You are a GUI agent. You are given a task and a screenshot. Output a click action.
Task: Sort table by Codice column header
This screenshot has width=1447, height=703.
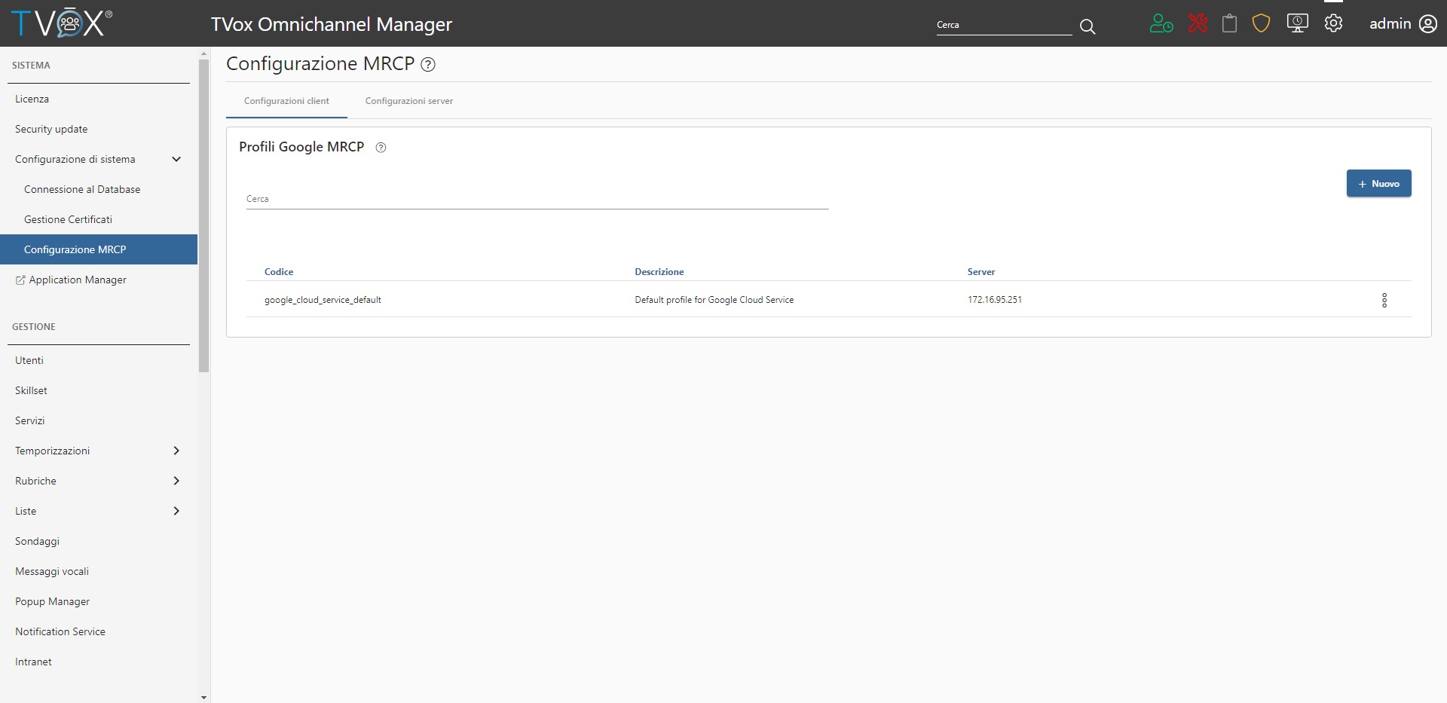pyautogui.click(x=279, y=272)
